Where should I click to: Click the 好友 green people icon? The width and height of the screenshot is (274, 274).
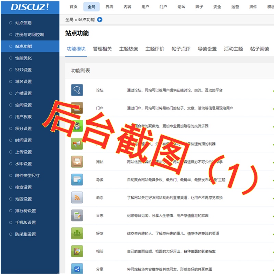(x=77, y=233)
